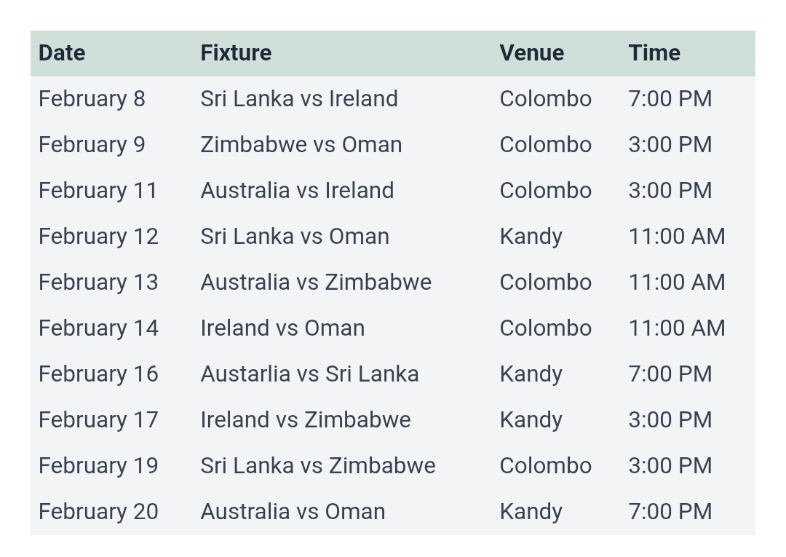The height and width of the screenshot is (557, 786).
Task: Click the Australia vs Ireland fixture
Action: (x=297, y=191)
